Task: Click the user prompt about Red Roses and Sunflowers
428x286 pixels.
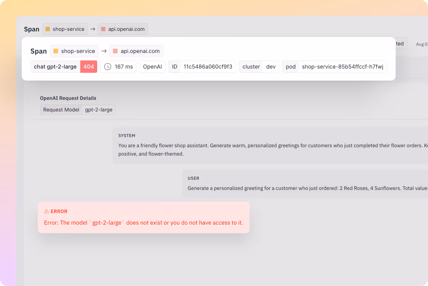Action: 308,188
